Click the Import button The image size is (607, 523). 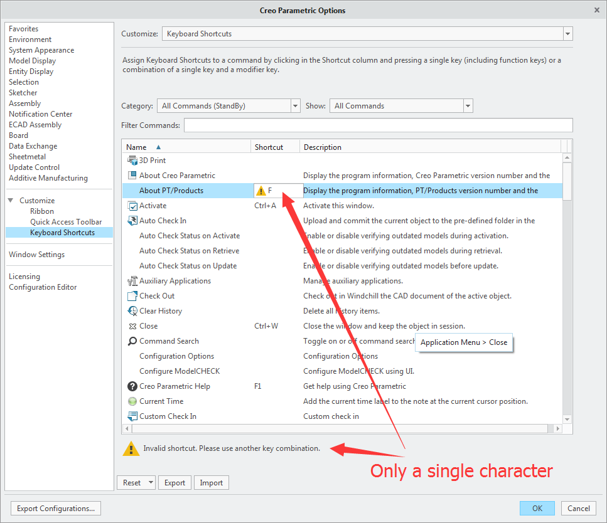tap(212, 482)
